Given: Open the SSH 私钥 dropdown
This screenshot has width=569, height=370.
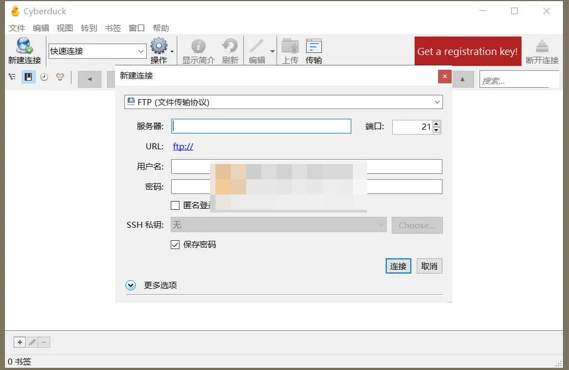Looking at the screenshot, I should point(380,225).
